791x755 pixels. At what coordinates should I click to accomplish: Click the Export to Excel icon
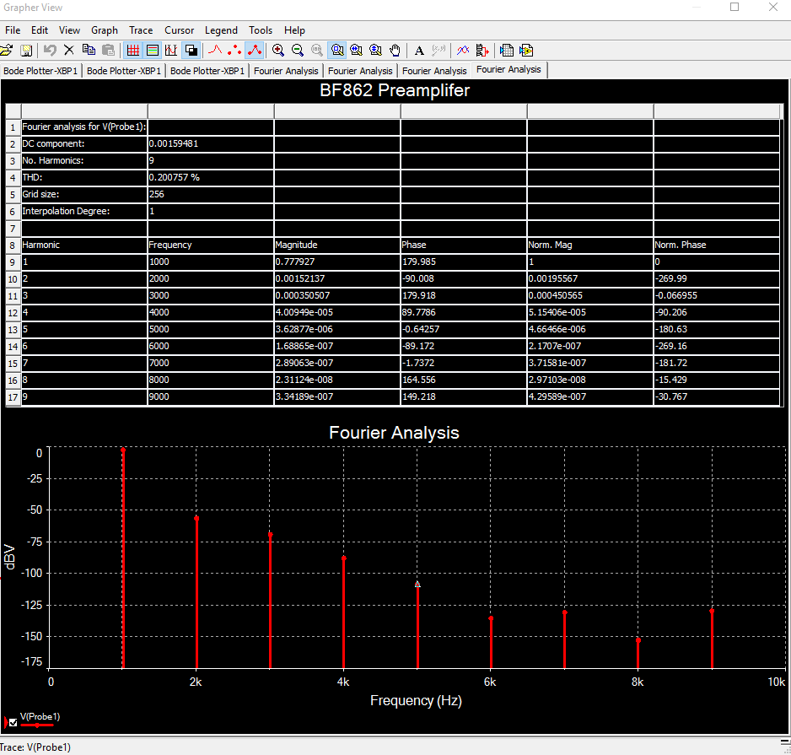click(x=507, y=50)
